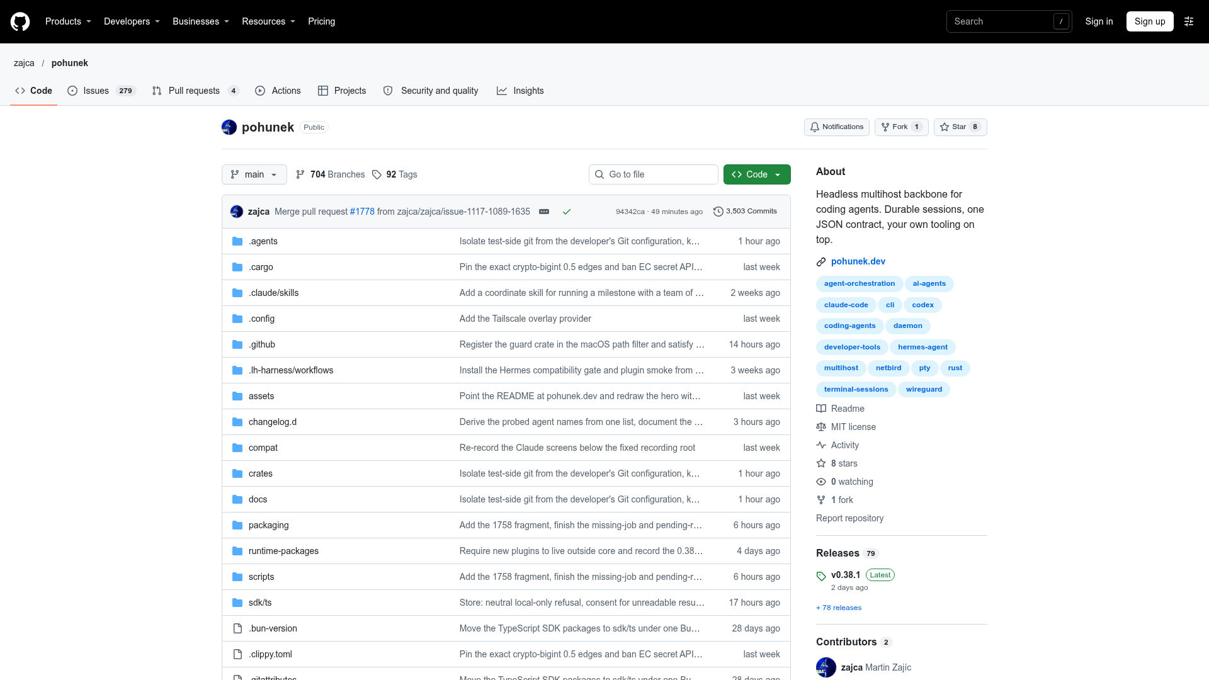The image size is (1209, 680).
Task: Expand the Developers menu
Action: [x=132, y=21]
